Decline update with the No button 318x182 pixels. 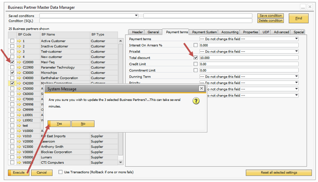83,124
